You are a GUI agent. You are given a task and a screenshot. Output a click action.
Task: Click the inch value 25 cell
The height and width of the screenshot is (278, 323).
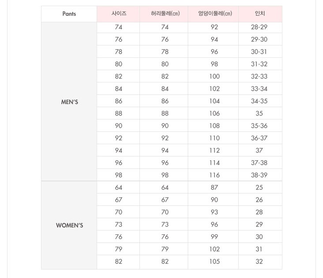click(x=259, y=187)
